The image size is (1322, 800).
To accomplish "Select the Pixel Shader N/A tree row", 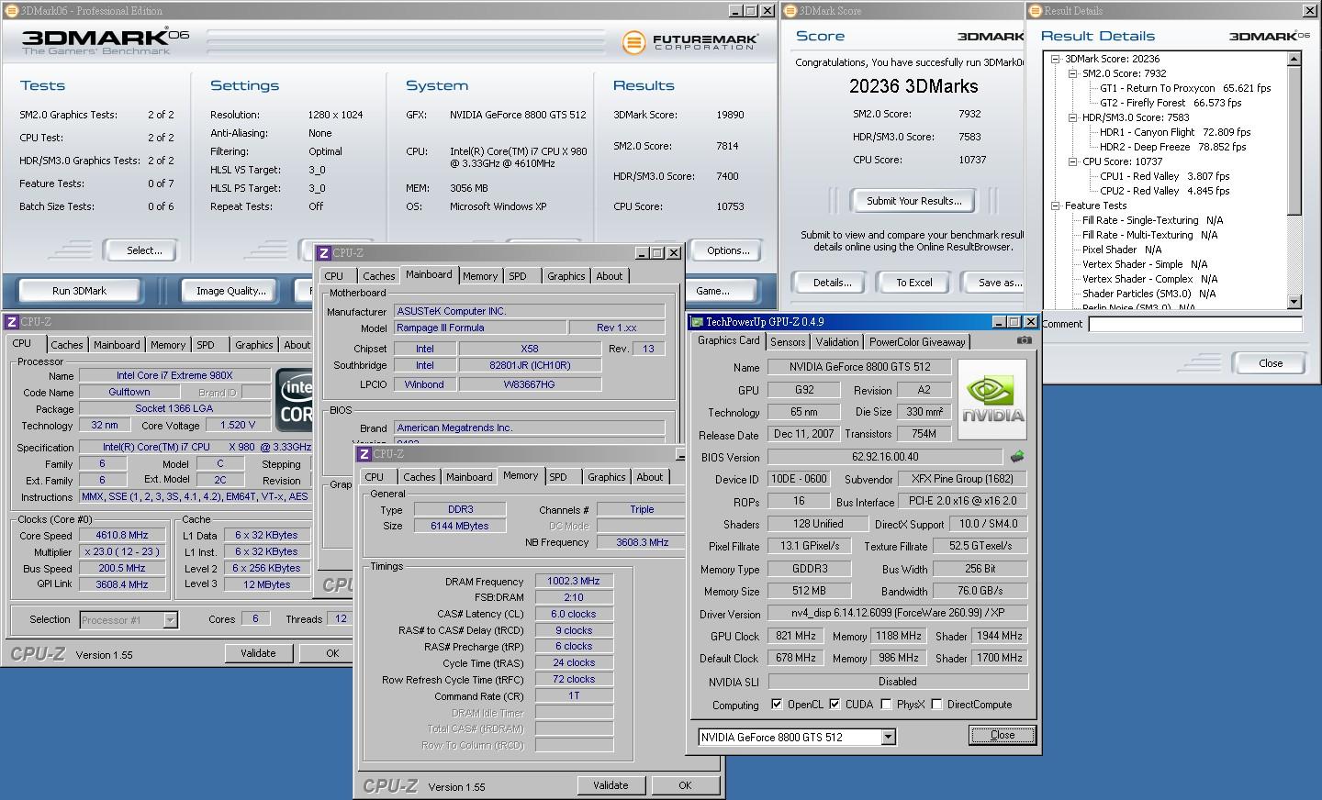I will (1122, 250).
